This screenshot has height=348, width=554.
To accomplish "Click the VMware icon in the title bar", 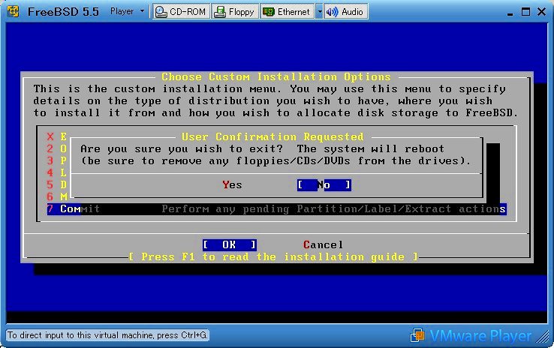I will click(13, 11).
